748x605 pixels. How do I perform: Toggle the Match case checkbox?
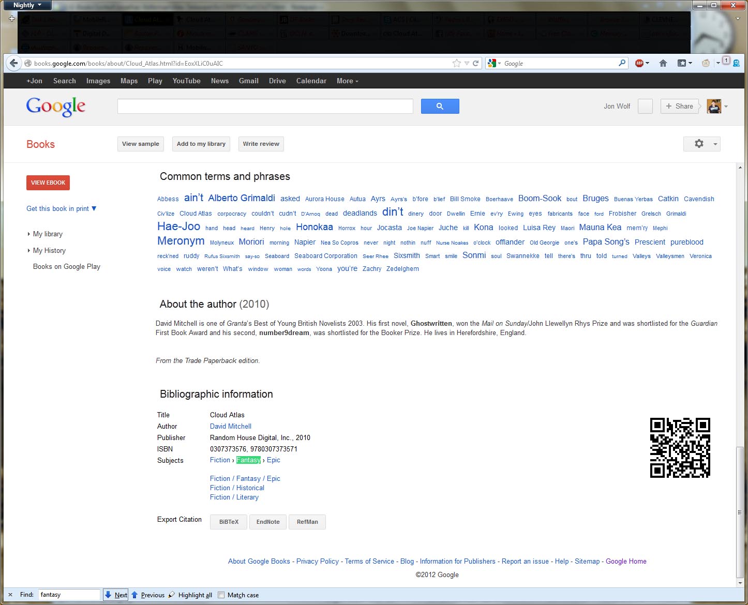(221, 595)
